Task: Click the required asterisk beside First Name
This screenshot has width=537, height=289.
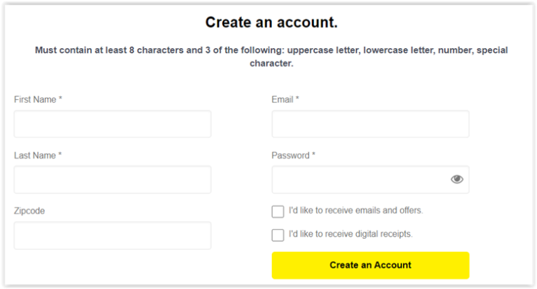Action: tap(60, 100)
